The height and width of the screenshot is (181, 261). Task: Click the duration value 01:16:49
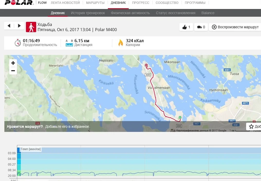[31, 41]
